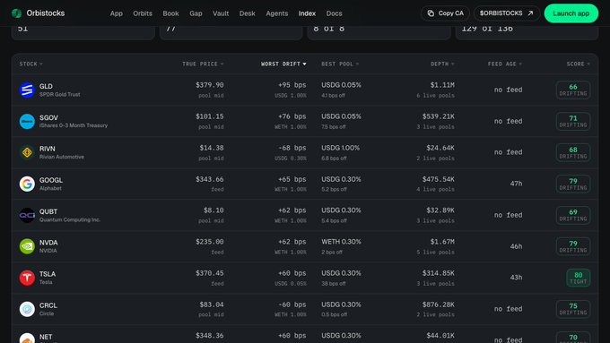Click the TSLA Tesla logo
610x343 pixels.
pos(27,278)
